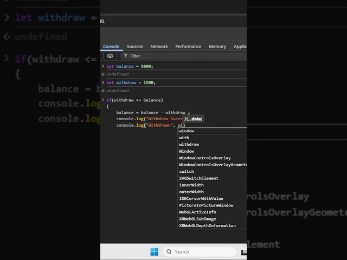
Task: Open the Windows Start menu
Action: point(154,251)
